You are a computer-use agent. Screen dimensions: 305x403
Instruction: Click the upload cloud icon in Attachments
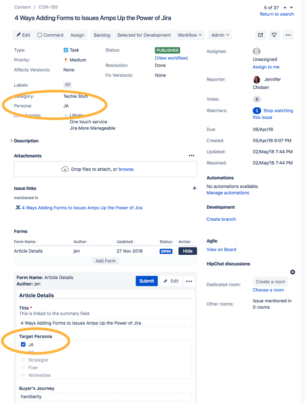click(x=65, y=169)
